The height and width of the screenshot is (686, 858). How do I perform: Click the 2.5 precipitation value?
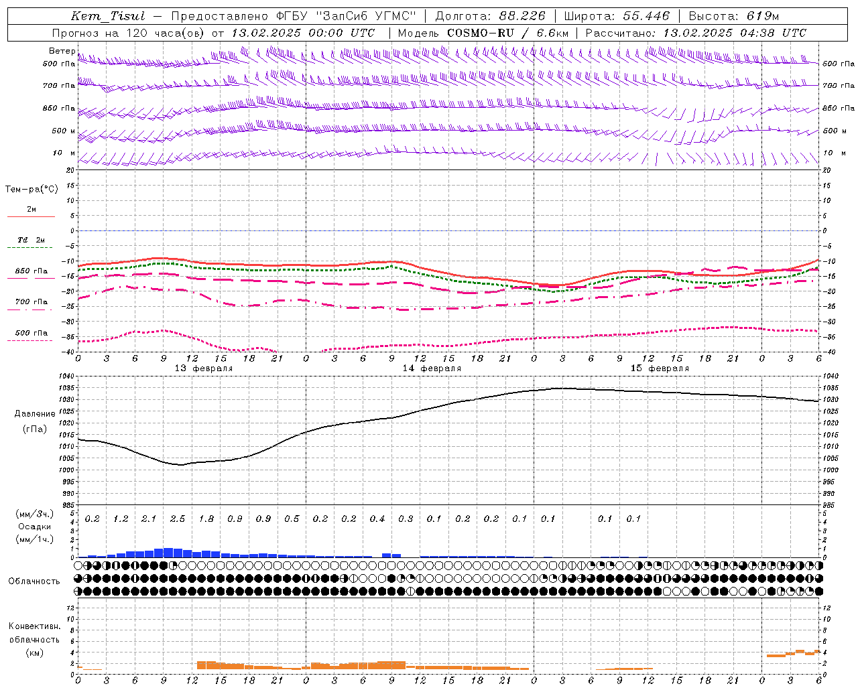(178, 519)
